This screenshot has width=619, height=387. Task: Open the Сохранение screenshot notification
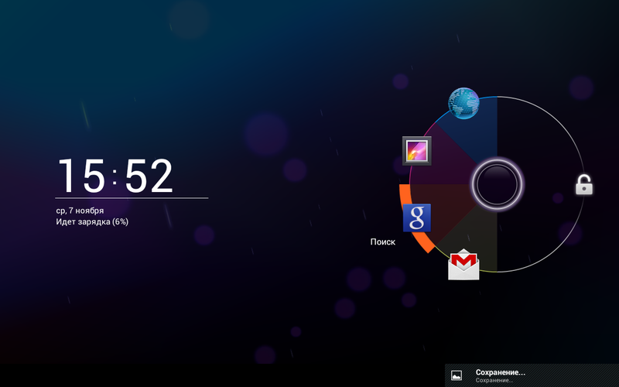click(x=532, y=375)
